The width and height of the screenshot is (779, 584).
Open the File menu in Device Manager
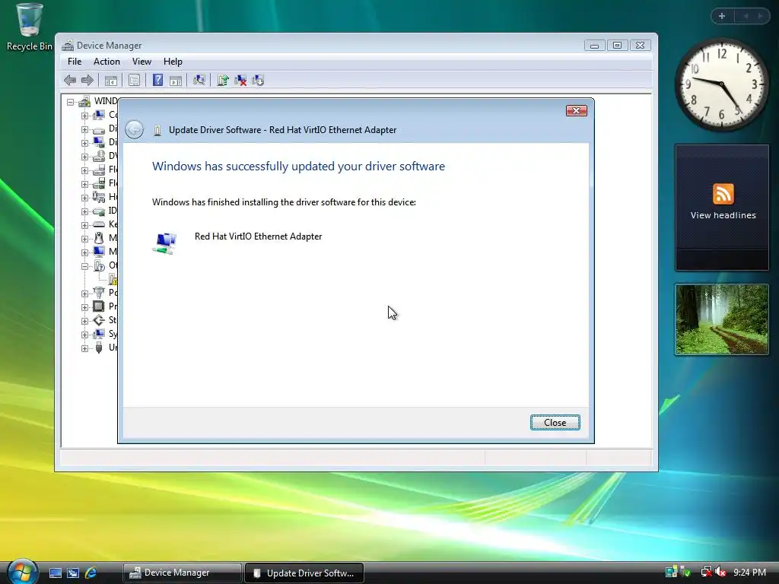[x=75, y=62]
